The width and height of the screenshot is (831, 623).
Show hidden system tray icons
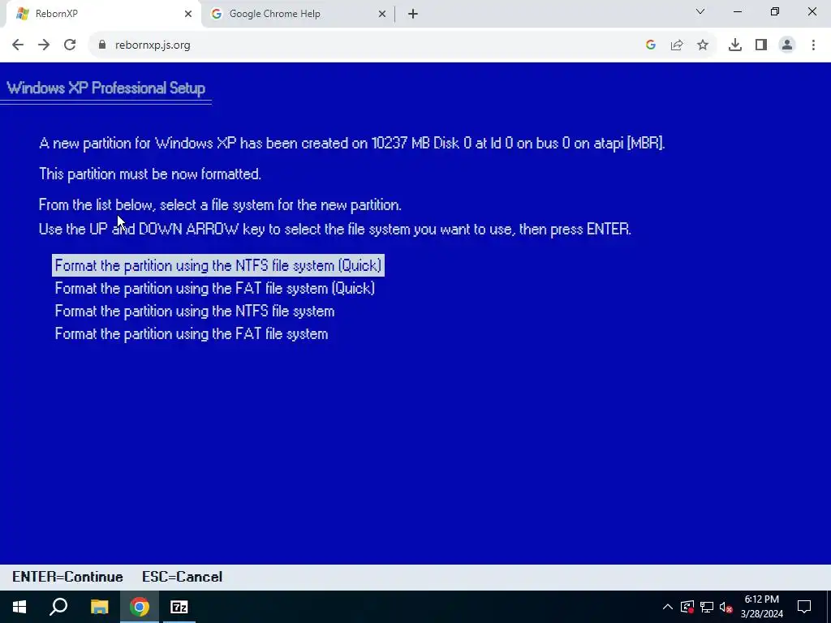(668, 607)
